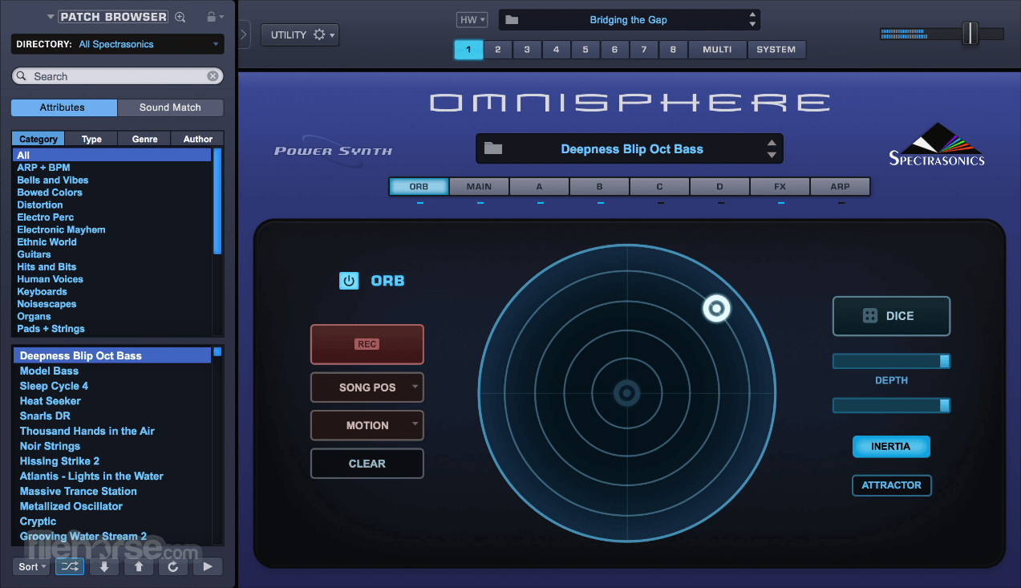Select the Author attribute column tab
This screenshot has width=1021, height=588.
click(197, 139)
